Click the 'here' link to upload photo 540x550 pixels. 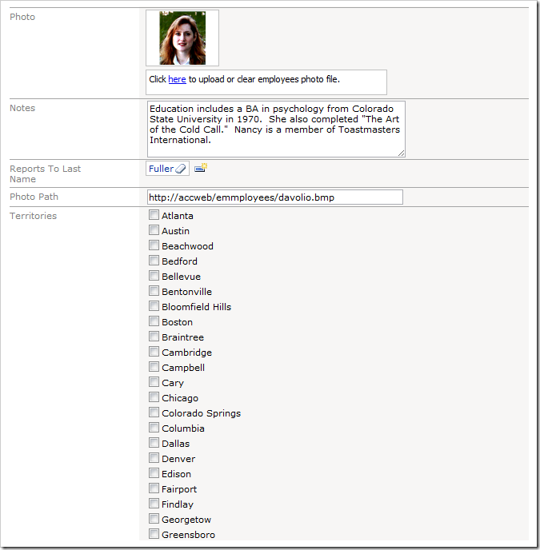coord(177,79)
